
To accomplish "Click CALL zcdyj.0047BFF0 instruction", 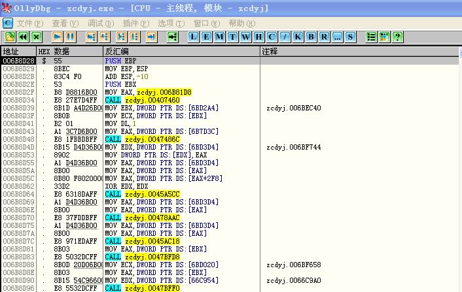I will (142, 288).
